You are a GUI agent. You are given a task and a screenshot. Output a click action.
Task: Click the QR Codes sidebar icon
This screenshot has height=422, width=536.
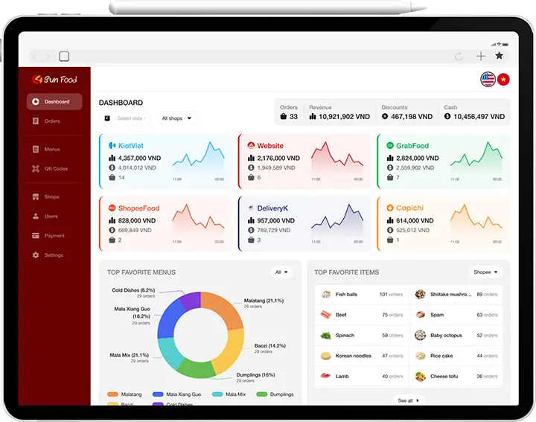36,169
